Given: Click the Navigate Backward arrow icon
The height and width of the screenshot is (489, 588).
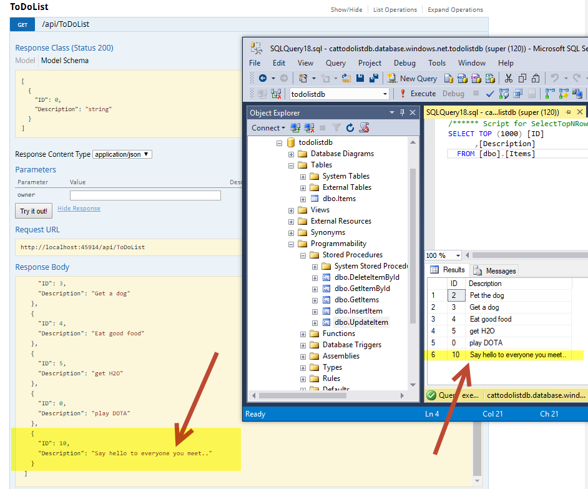Looking at the screenshot, I should [x=263, y=78].
